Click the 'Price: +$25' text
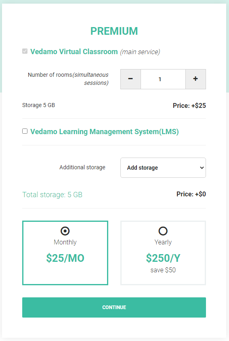 [189, 105]
